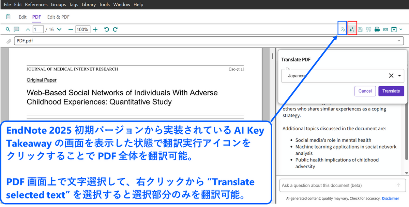Click the Translate PDF icon in toolbar
This screenshot has width=409, height=207.
[343, 30]
